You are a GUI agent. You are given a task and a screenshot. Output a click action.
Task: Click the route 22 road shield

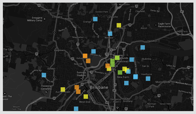pyautogui.click(x=39, y=5)
